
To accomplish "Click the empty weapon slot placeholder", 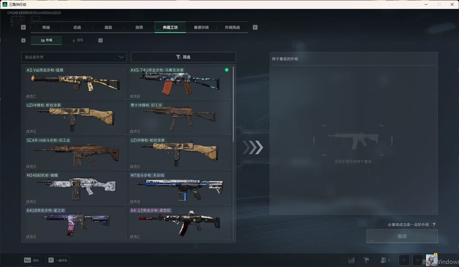I will [353, 140].
